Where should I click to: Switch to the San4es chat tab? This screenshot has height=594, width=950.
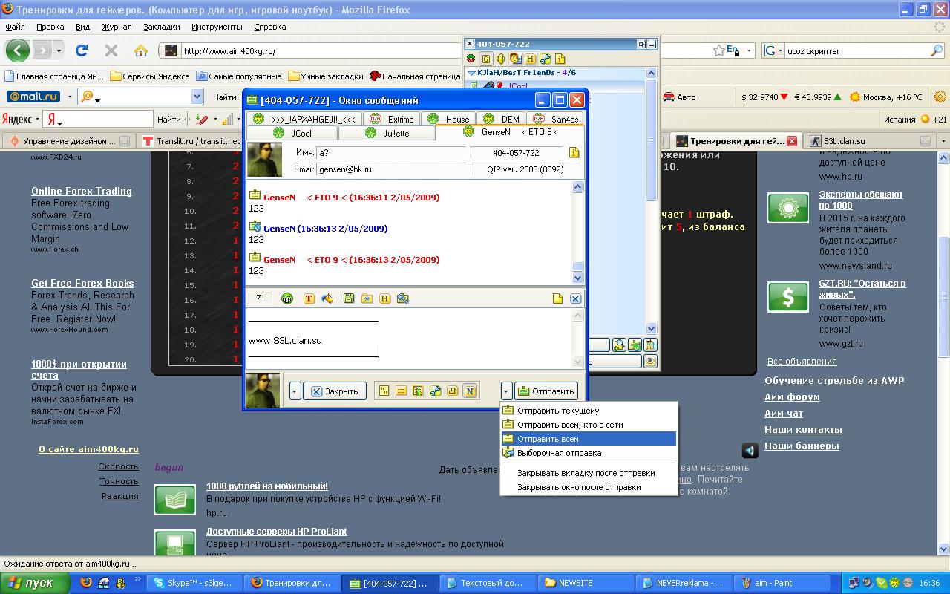pos(555,119)
